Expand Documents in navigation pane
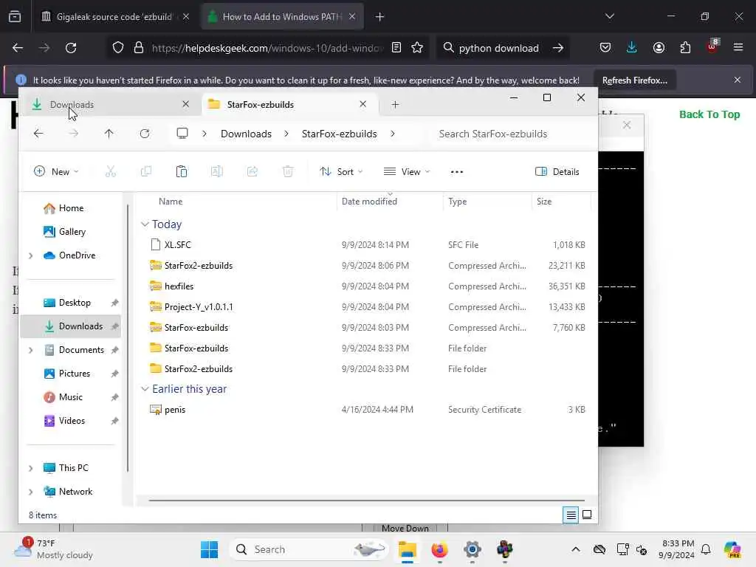This screenshot has height=567, width=756. click(31, 350)
